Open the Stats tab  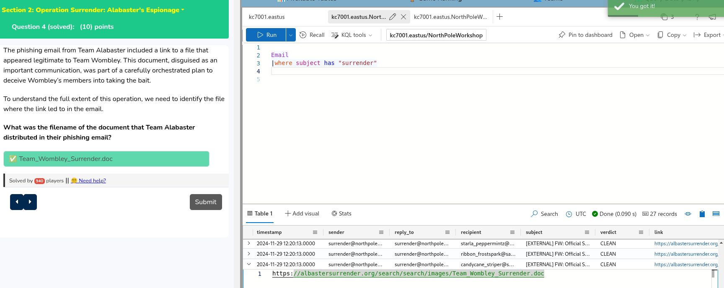(x=341, y=213)
